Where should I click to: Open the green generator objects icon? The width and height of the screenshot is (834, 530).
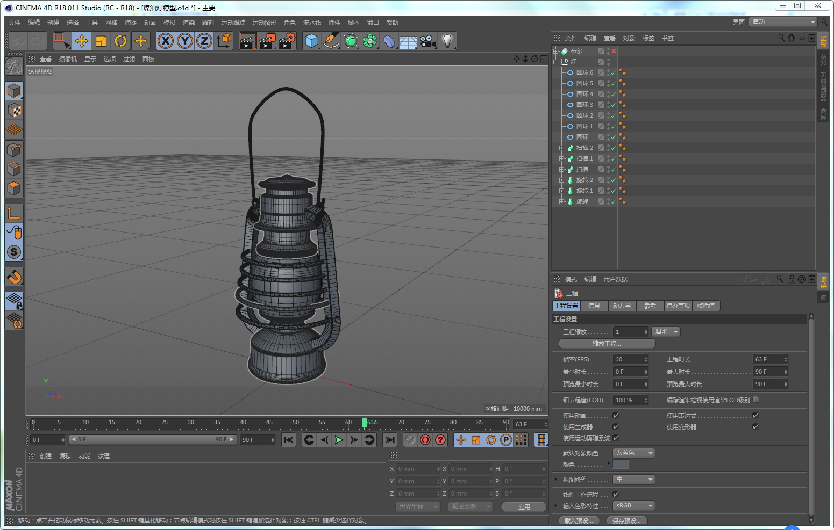[x=351, y=41]
